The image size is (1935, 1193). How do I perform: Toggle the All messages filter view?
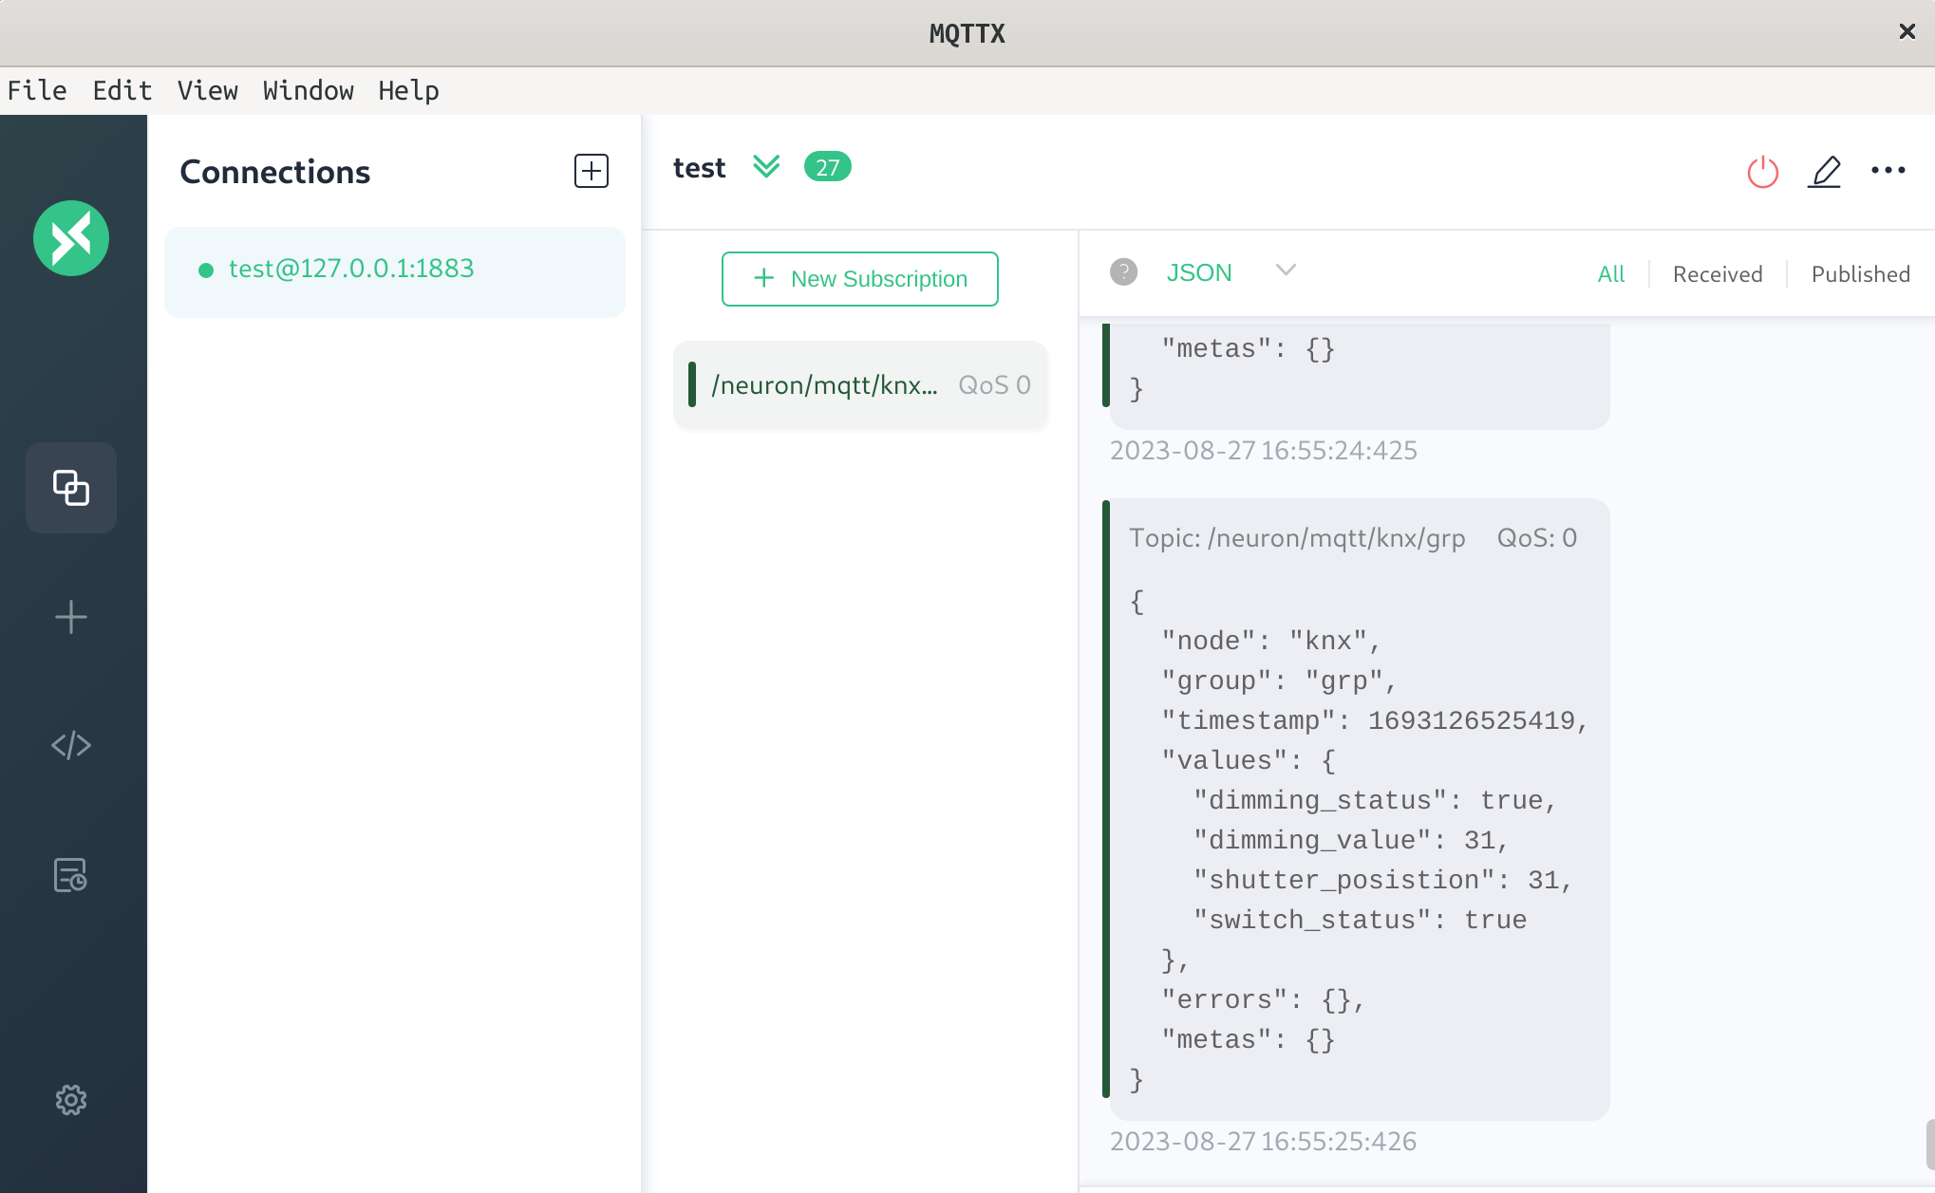(x=1610, y=273)
